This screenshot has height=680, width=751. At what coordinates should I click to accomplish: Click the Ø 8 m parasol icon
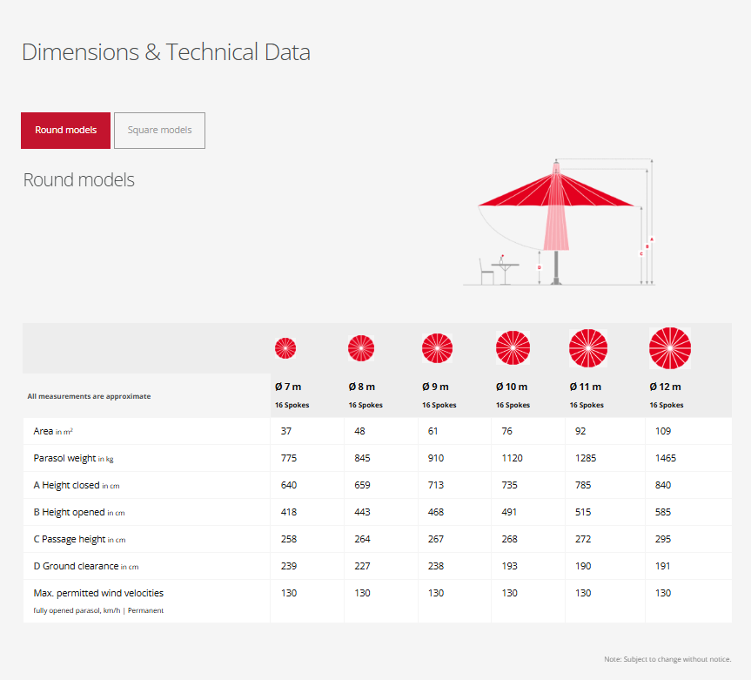click(x=361, y=348)
